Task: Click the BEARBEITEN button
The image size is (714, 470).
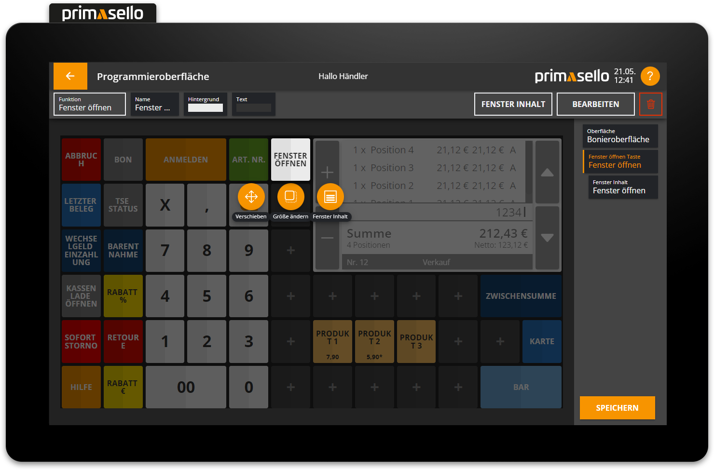Action: [595, 104]
